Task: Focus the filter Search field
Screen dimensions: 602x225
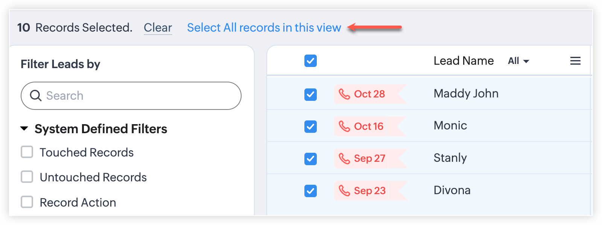Action: pos(139,96)
